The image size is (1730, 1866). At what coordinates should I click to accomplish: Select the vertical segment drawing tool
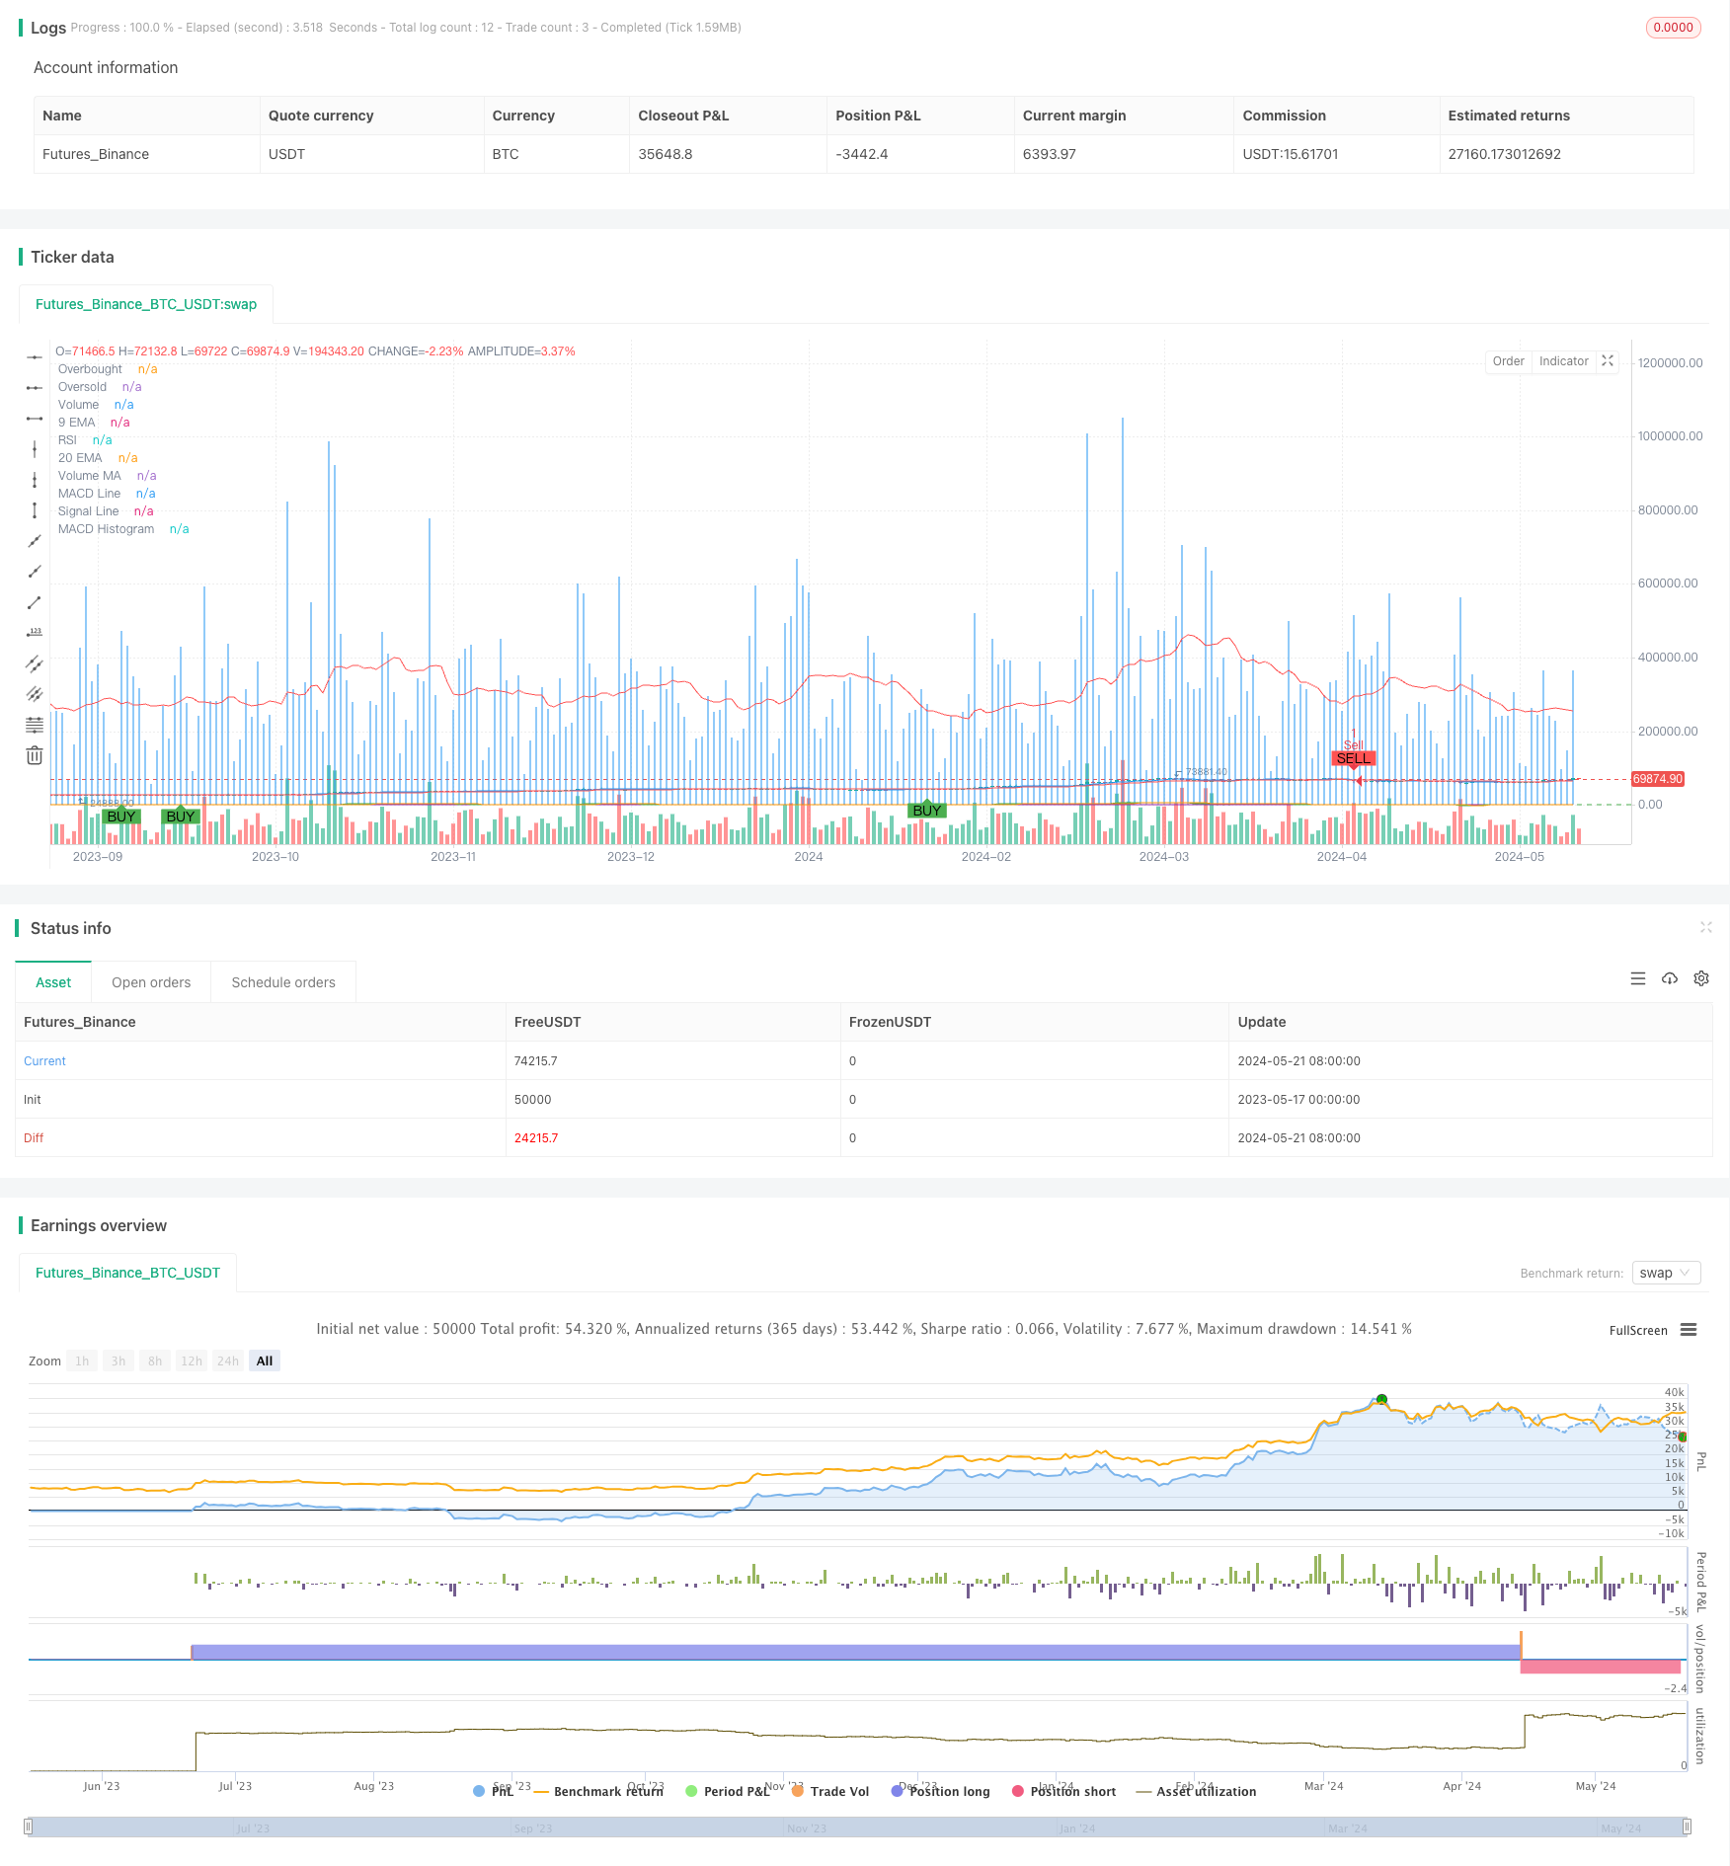[35, 510]
